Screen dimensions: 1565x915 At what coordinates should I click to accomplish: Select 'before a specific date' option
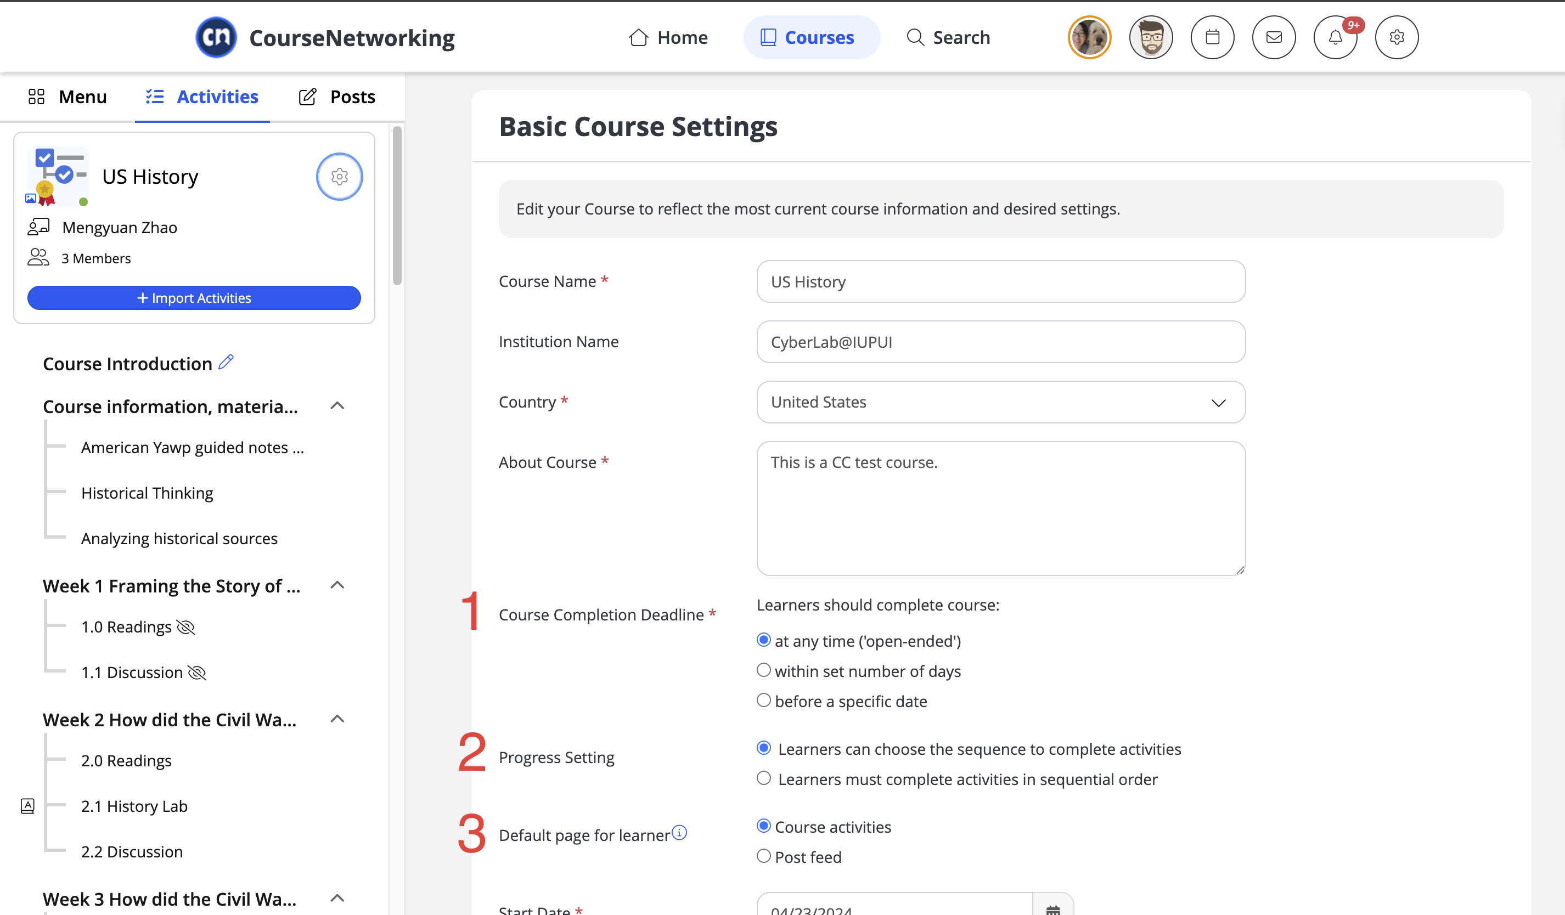(x=763, y=700)
